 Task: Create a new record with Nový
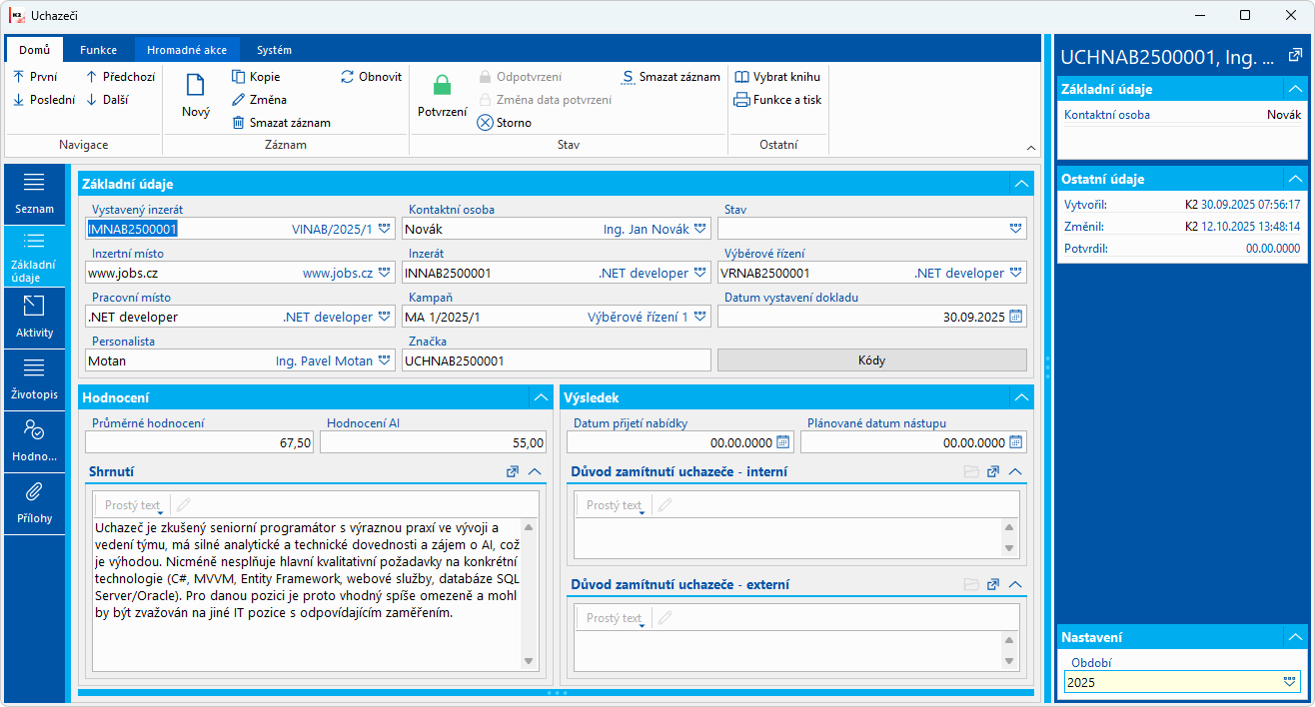(196, 97)
